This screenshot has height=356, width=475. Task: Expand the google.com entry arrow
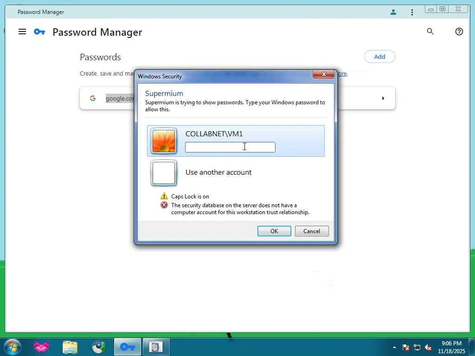383,98
